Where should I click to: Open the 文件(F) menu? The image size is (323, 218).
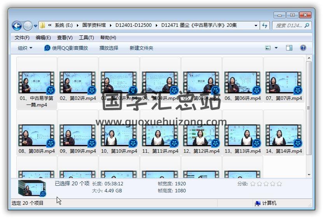click(x=22, y=38)
